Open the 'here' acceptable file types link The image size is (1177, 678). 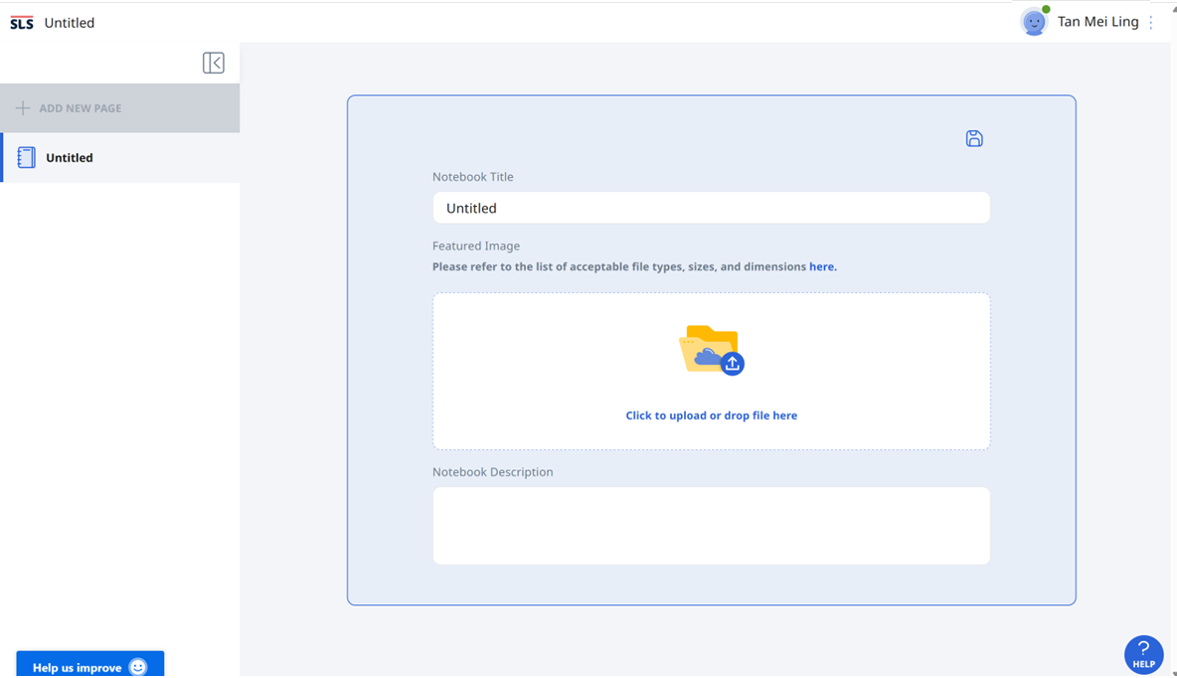click(822, 266)
